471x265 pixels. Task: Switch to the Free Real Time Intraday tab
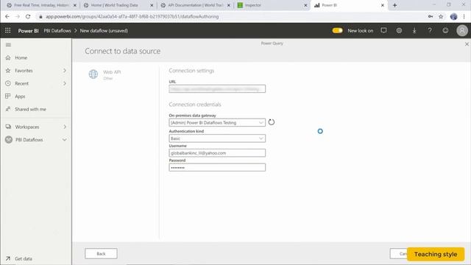pyautogui.click(x=41, y=5)
